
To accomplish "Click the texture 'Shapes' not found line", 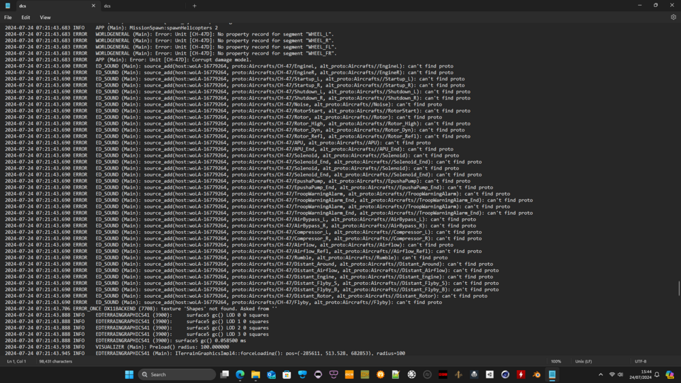I will pyautogui.click(x=141, y=309).
